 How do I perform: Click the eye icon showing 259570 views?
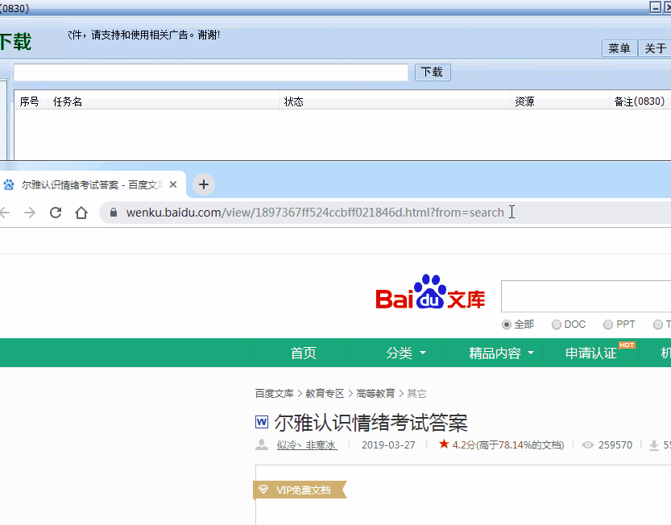[x=587, y=444]
